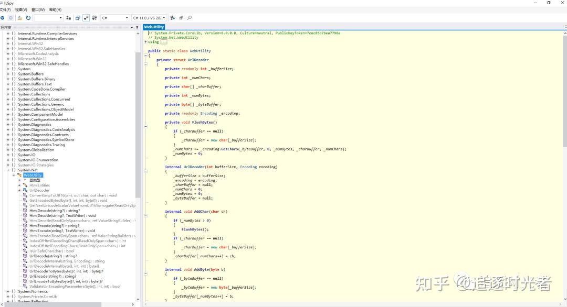The image size is (567, 307).
Task: Open the 窗口(W) menu
Action: pos(38,10)
